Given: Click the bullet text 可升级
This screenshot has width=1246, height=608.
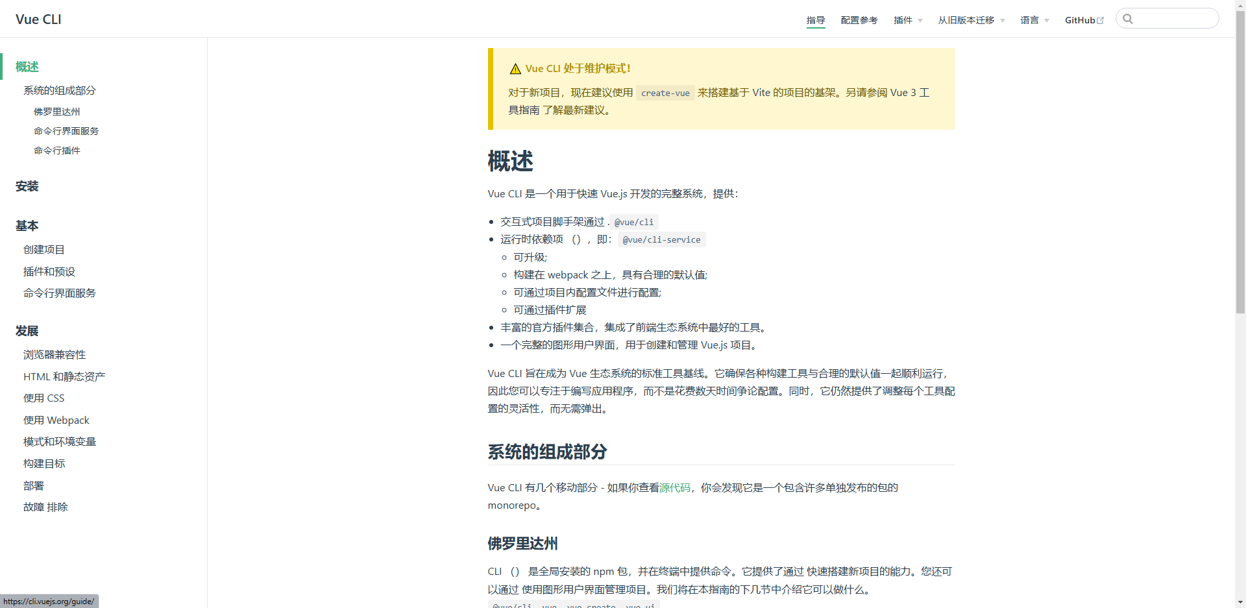Looking at the screenshot, I should [530, 258].
